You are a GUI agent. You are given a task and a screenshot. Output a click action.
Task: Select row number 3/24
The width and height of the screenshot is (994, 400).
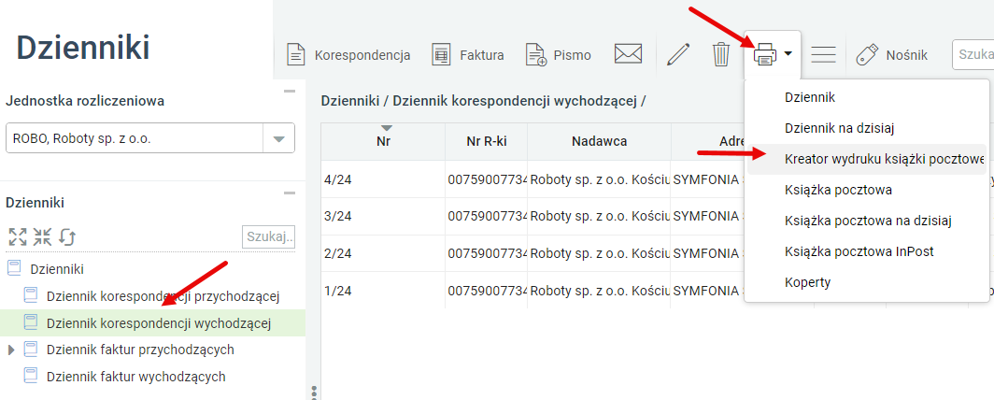(x=337, y=216)
